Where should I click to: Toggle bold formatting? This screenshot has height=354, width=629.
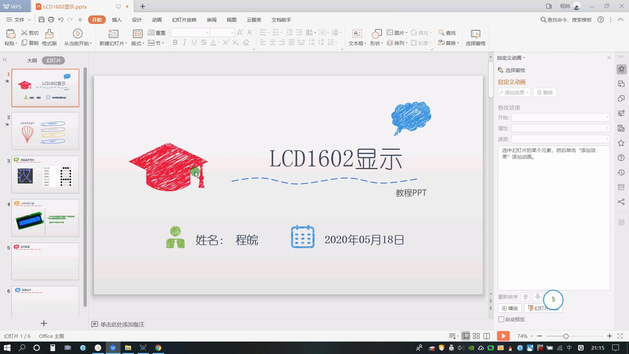coord(175,42)
